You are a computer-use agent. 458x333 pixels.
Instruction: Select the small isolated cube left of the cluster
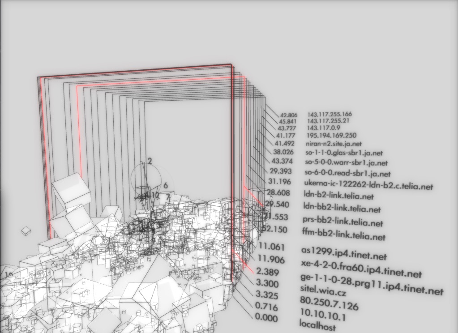(x=26, y=231)
